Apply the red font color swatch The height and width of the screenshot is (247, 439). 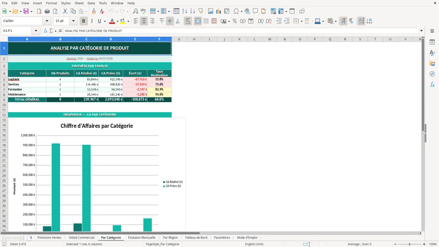112,21
